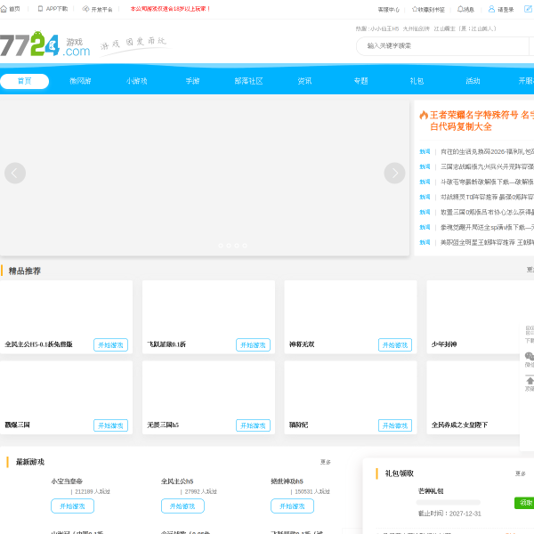Open the 活动 tab
The height and width of the screenshot is (534, 534).
click(x=473, y=81)
